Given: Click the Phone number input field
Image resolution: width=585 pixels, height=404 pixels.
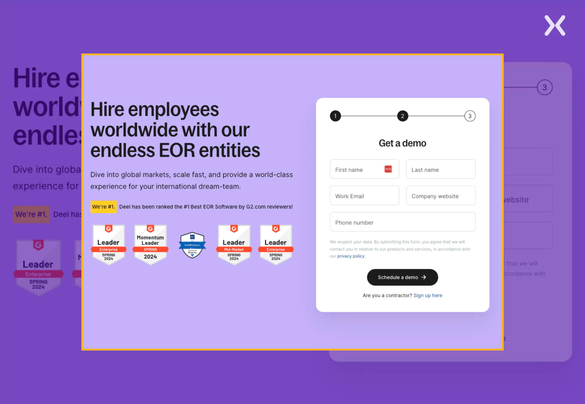Looking at the screenshot, I should (402, 222).
